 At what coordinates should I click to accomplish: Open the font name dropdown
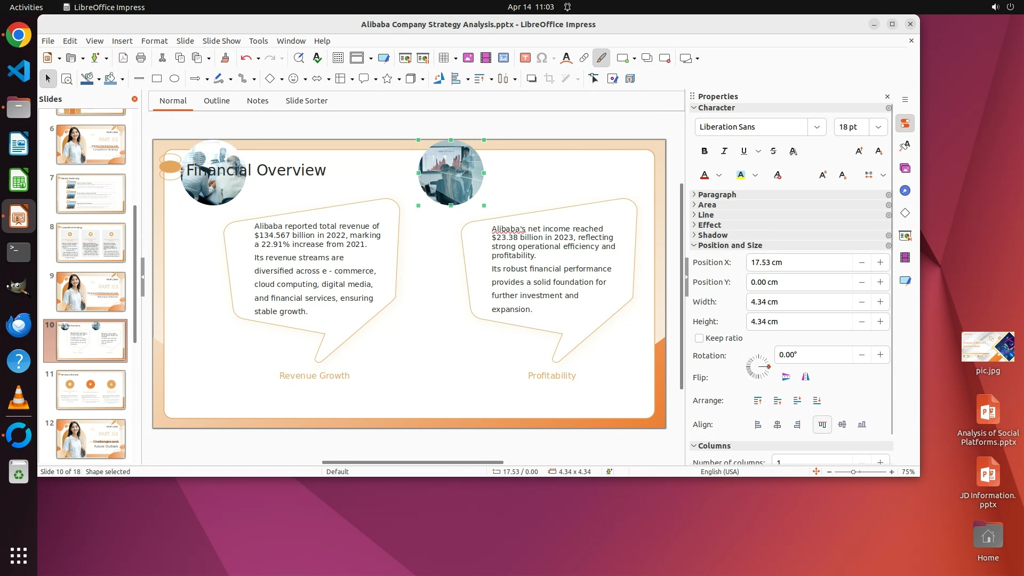pyautogui.click(x=817, y=127)
